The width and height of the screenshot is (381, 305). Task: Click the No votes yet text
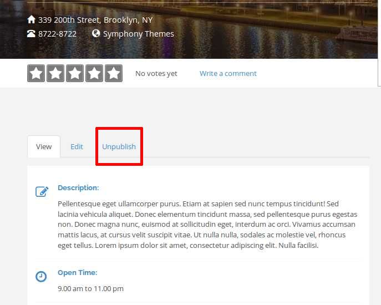(x=156, y=74)
